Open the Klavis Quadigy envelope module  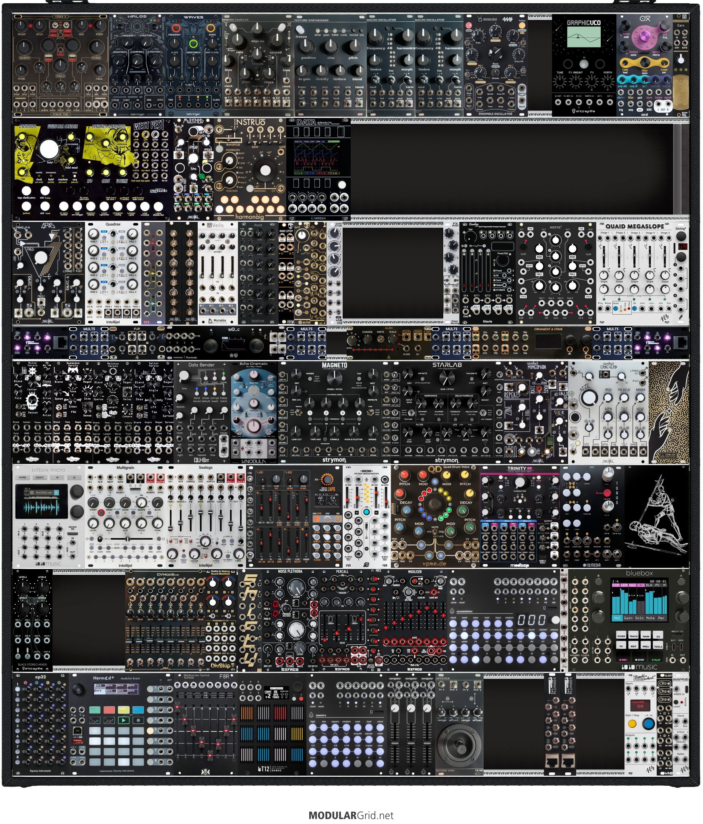click(x=487, y=273)
